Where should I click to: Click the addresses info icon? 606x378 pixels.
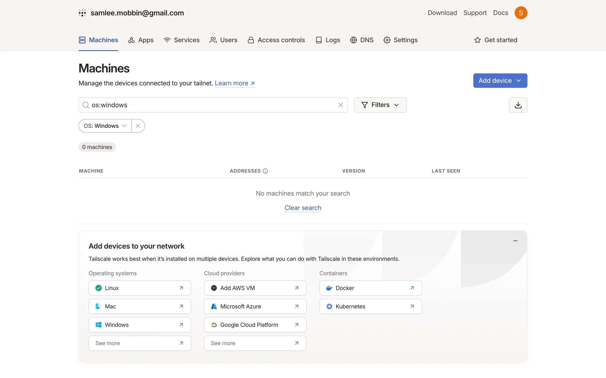pos(265,171)
